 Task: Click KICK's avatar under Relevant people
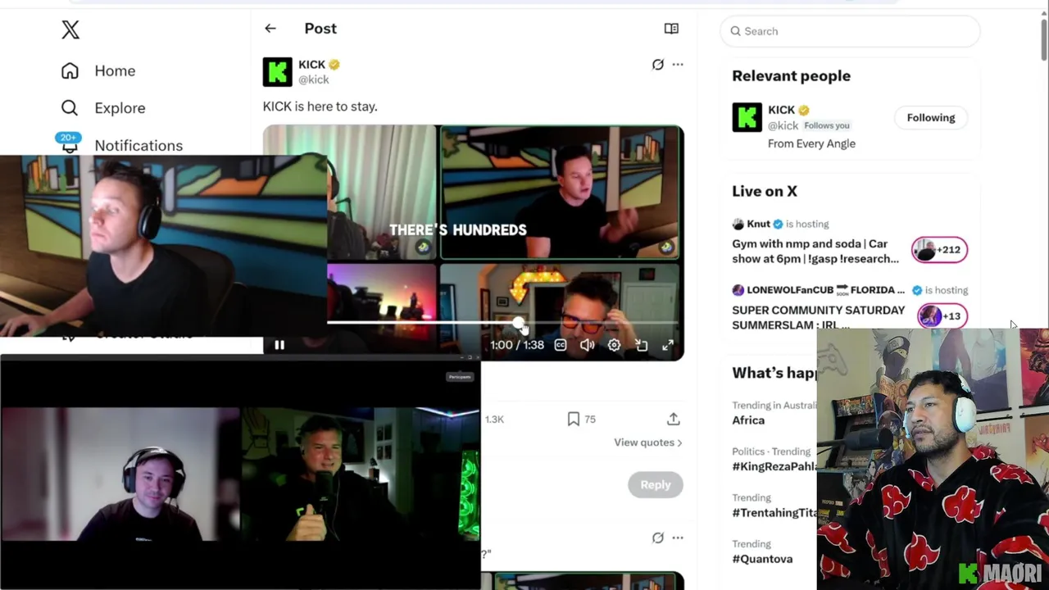click(x=747, y=118)
